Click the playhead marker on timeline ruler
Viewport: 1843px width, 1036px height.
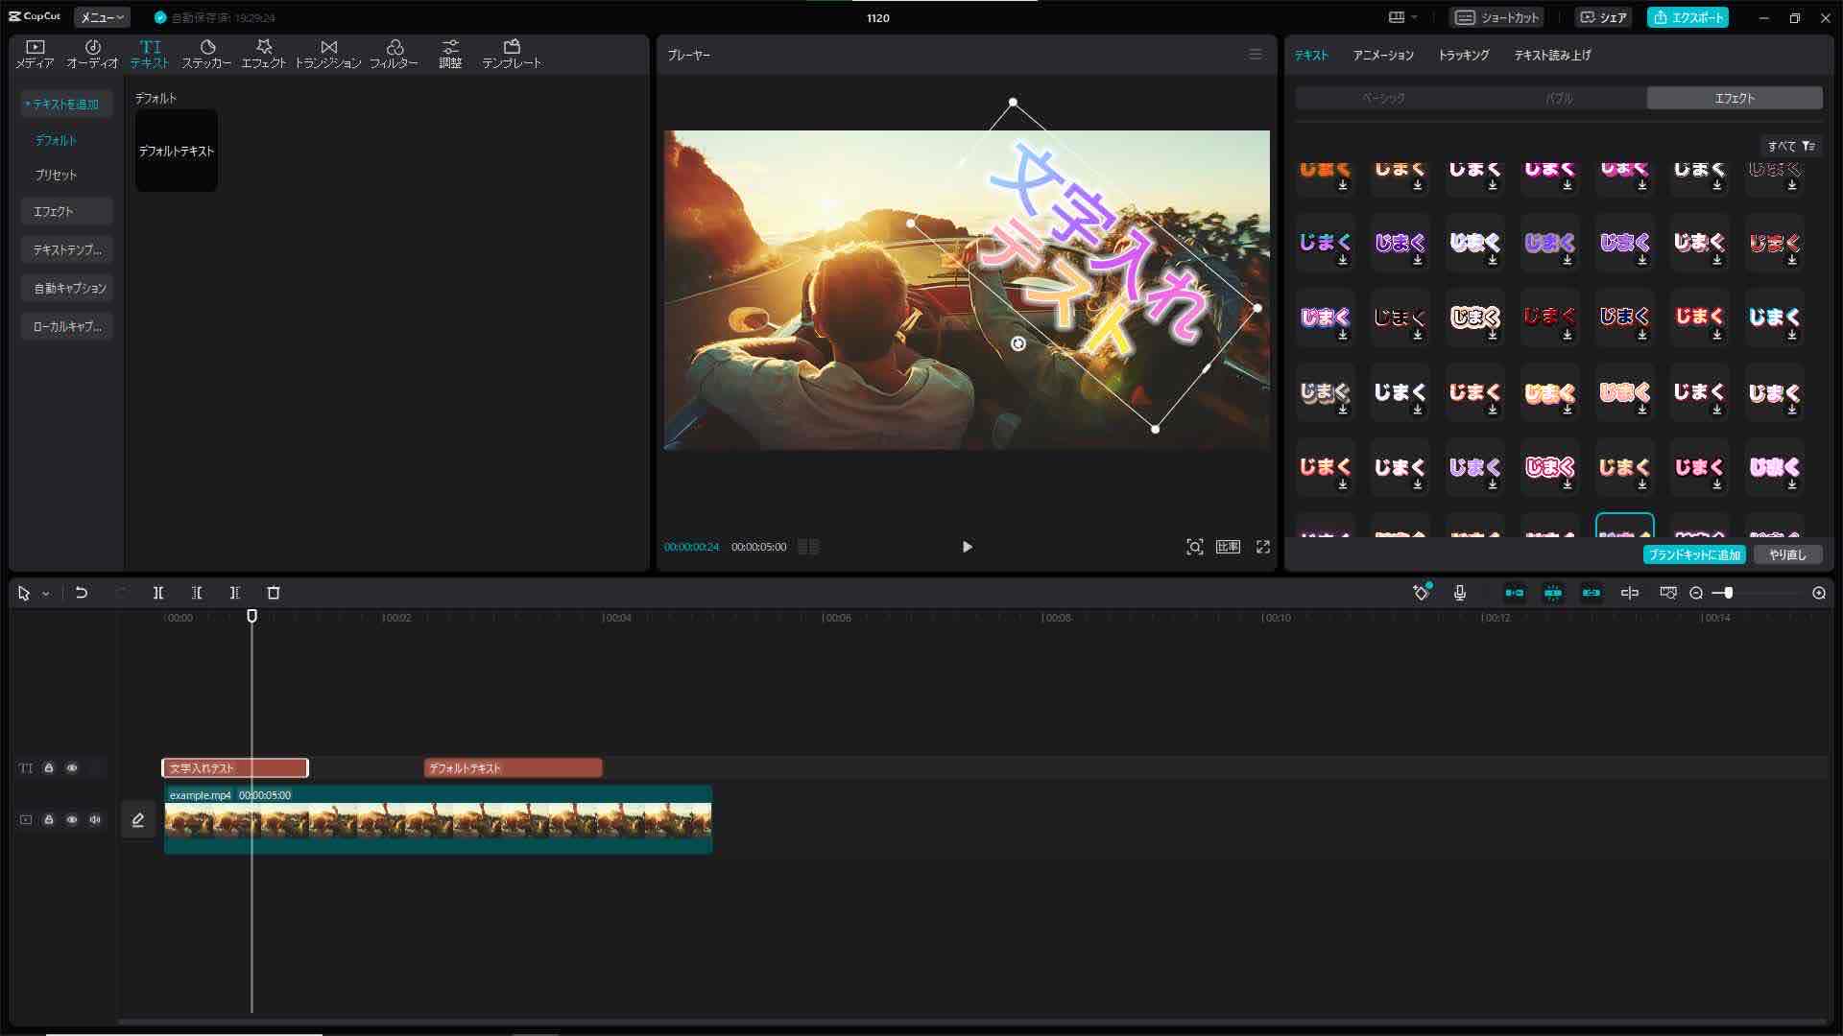252,616
